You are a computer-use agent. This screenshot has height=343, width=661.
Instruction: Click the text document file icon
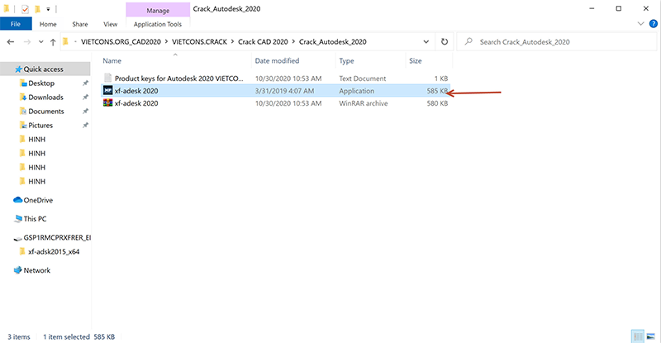108,78
